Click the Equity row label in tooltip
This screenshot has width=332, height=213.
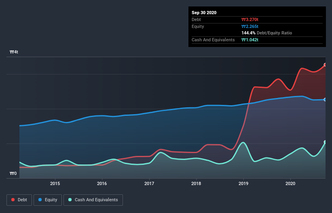pos(198,26)
